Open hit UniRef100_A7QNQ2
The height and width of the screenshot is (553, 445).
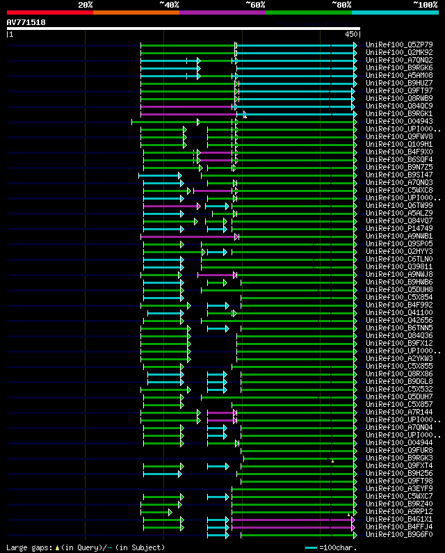[x=399, y=60]
